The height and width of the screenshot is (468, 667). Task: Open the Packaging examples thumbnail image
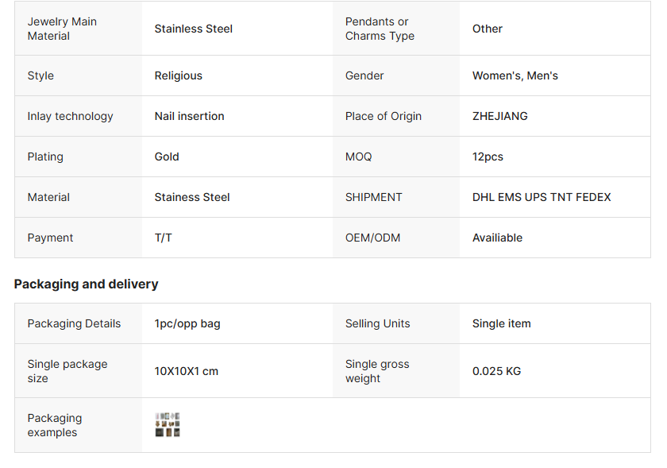pos(168,424)
